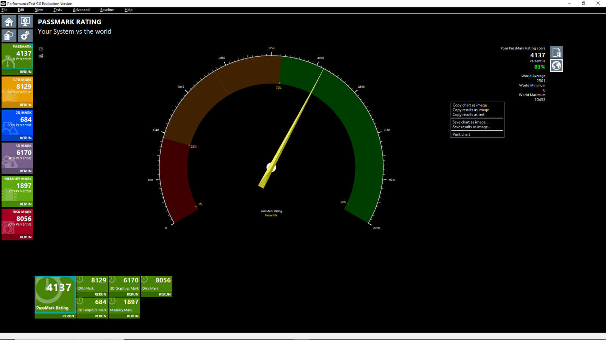This screenshot has width=606, height=340.
Task: Choose Copy chart as image
Action: (x=470, y=105)
